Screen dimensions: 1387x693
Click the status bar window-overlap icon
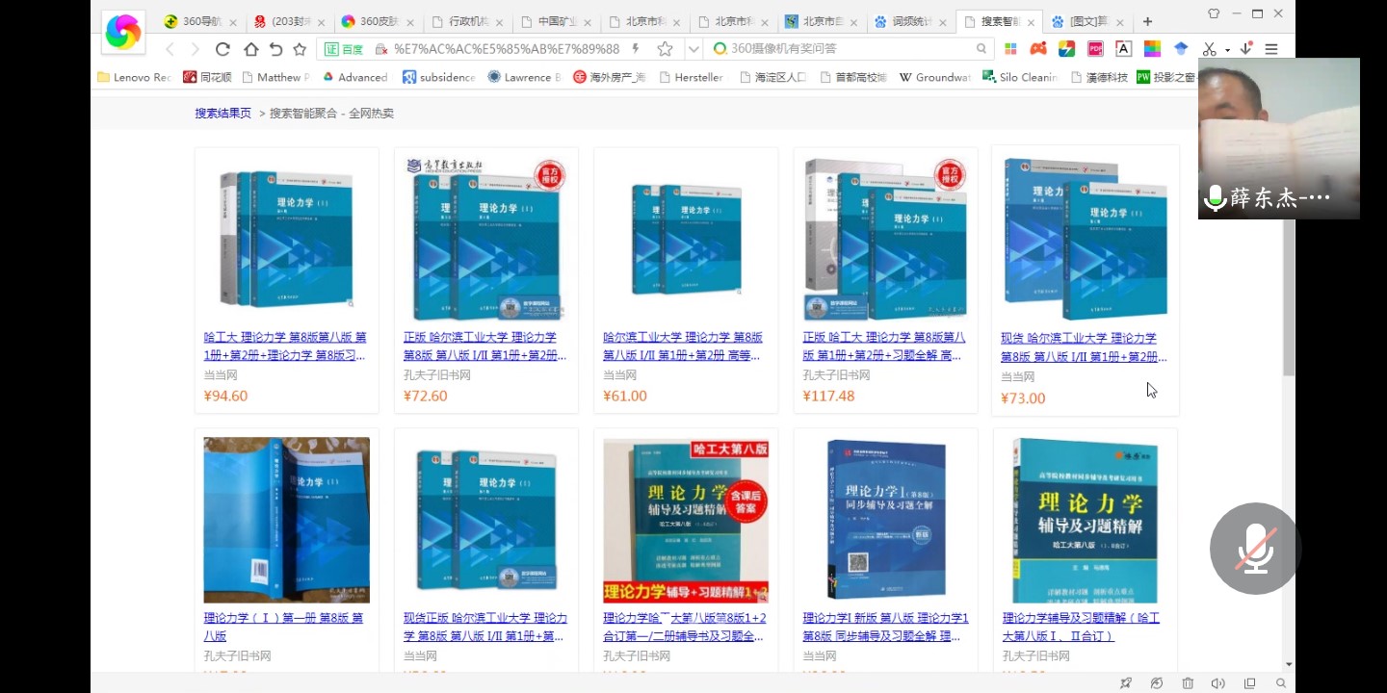1250,683
